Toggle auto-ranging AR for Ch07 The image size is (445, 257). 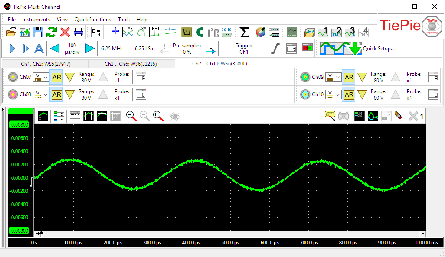click(x=57, y=77)
